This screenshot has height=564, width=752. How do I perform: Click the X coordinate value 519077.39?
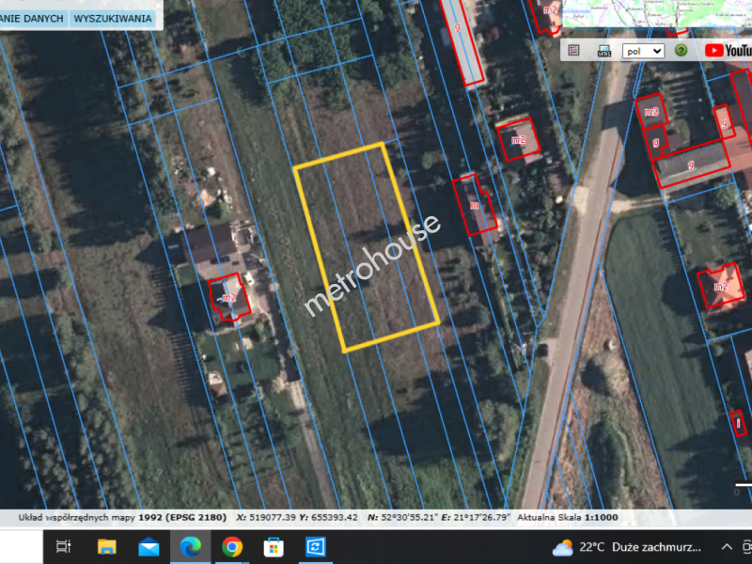272,518
